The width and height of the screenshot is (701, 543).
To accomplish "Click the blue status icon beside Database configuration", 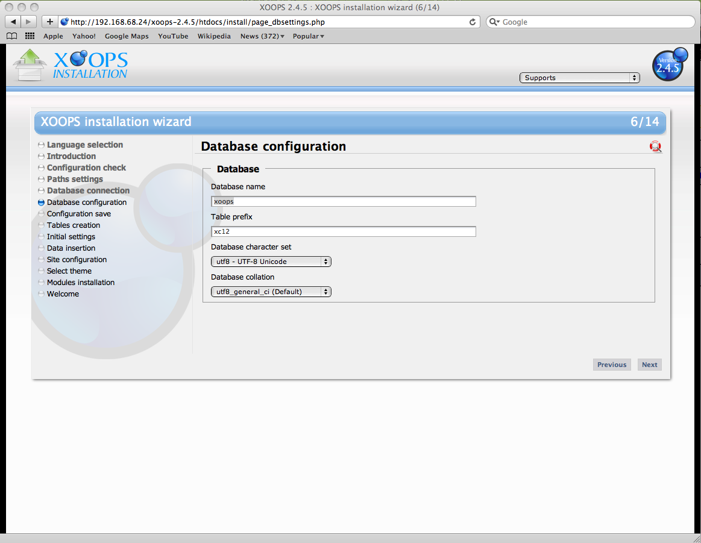I will [x=40, y=202].
